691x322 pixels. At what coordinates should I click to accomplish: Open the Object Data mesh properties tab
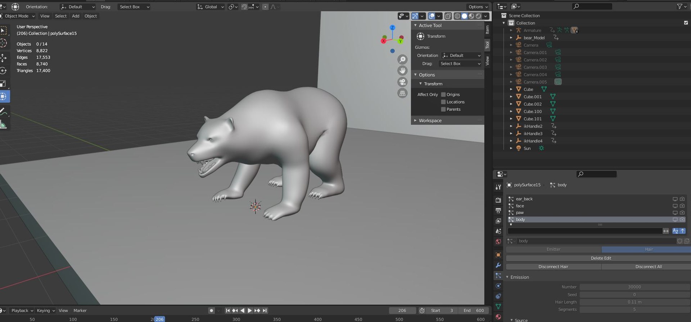[x=498, y=307]
